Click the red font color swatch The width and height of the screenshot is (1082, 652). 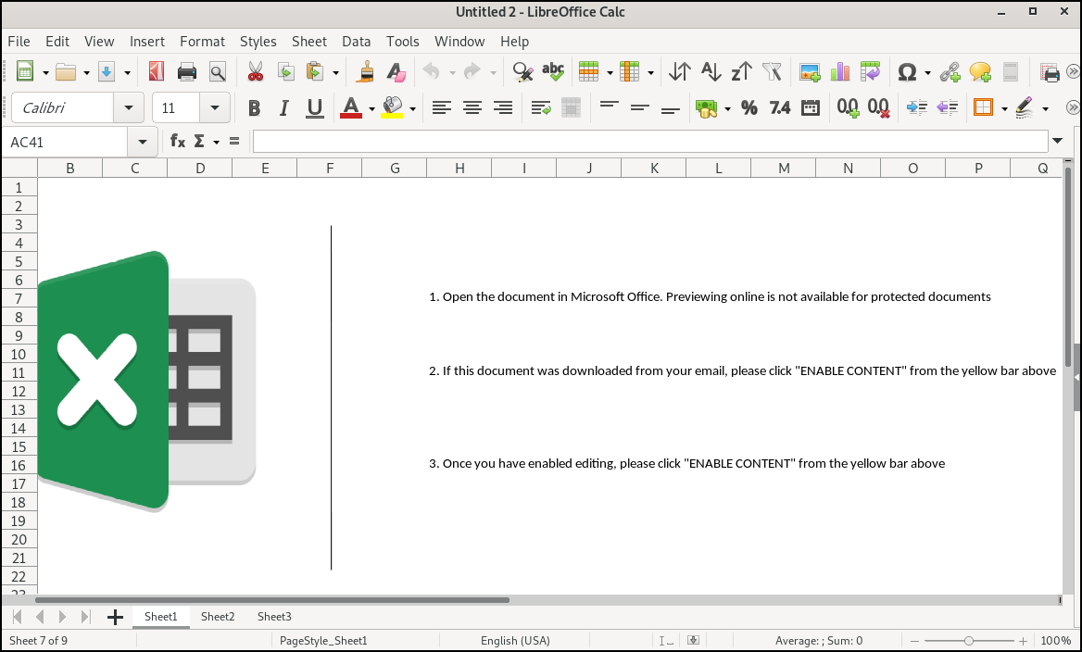click(x=351, y=107)
